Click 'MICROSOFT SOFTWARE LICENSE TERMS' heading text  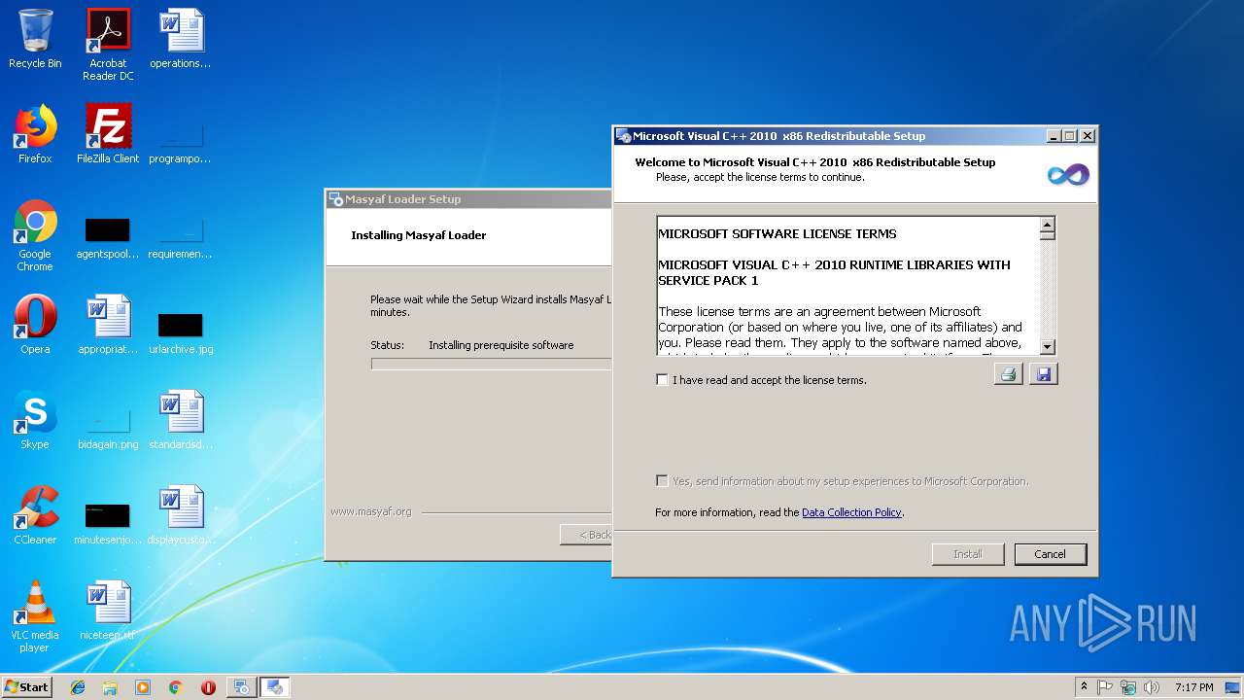[x=777, y=233]
